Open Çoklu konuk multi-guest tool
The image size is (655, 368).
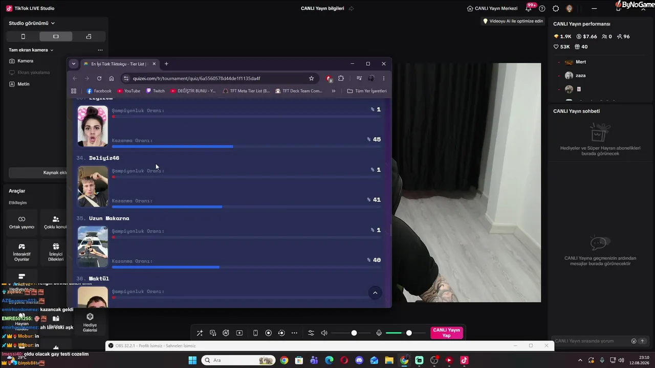(55, 222)
